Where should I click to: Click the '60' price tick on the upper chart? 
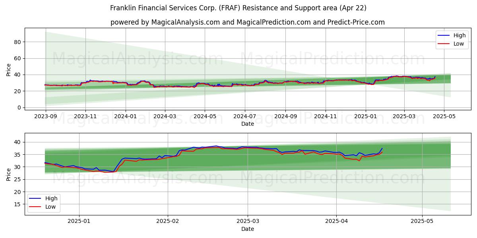coord(17,58)
